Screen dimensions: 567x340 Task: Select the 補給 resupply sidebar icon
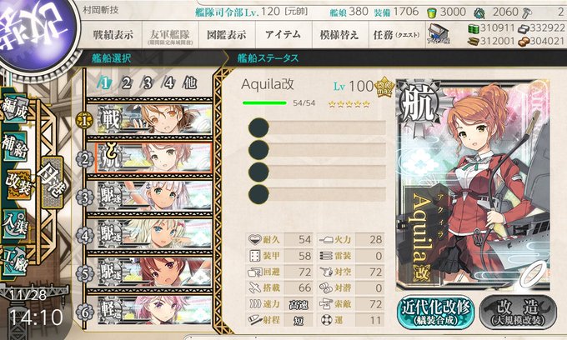tap(15, 147)
